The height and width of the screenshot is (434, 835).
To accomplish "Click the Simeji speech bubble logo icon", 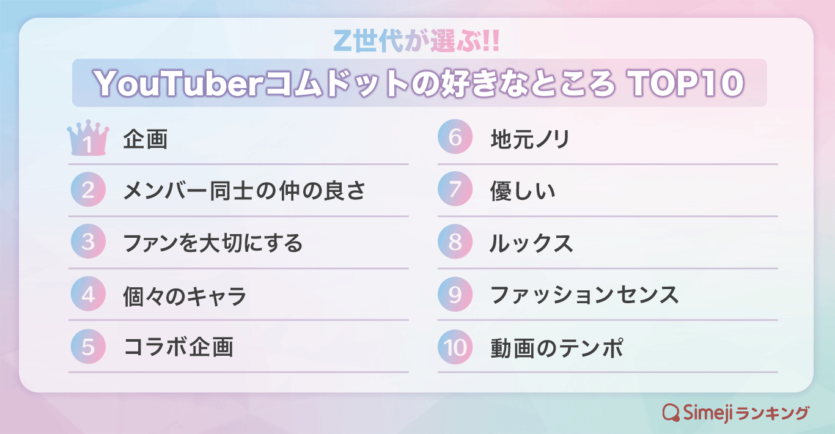I will click(671, 412).
